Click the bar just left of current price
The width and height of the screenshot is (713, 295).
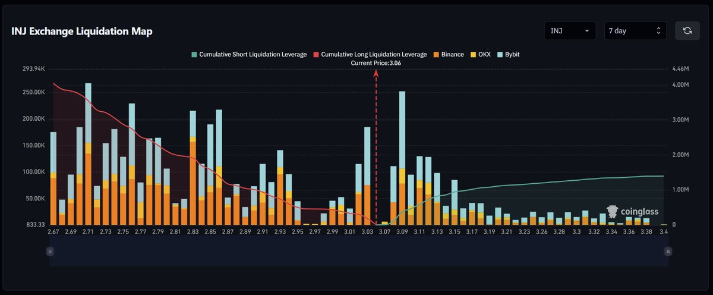(367, 178)
